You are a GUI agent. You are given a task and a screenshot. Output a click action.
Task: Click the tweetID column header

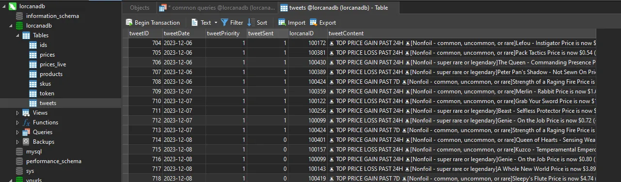(145, 33)
